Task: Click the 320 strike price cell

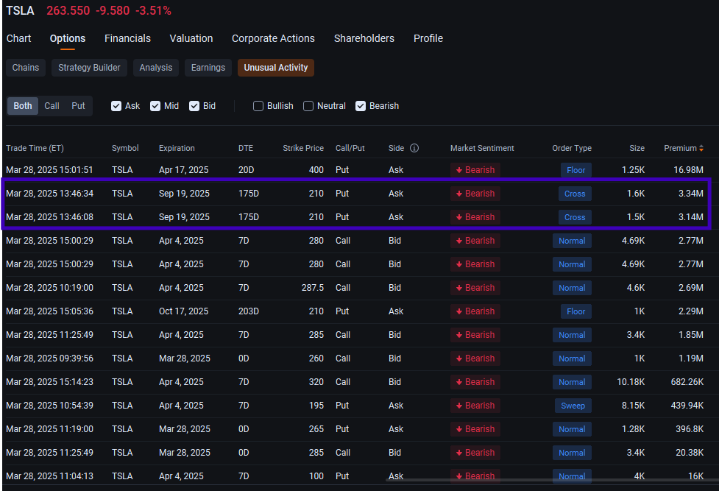Action: 316,382
